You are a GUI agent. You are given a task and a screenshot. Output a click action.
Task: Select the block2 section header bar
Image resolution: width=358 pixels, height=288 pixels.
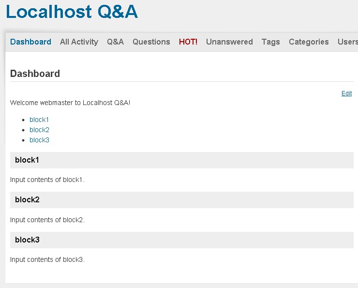pos(181,200)
